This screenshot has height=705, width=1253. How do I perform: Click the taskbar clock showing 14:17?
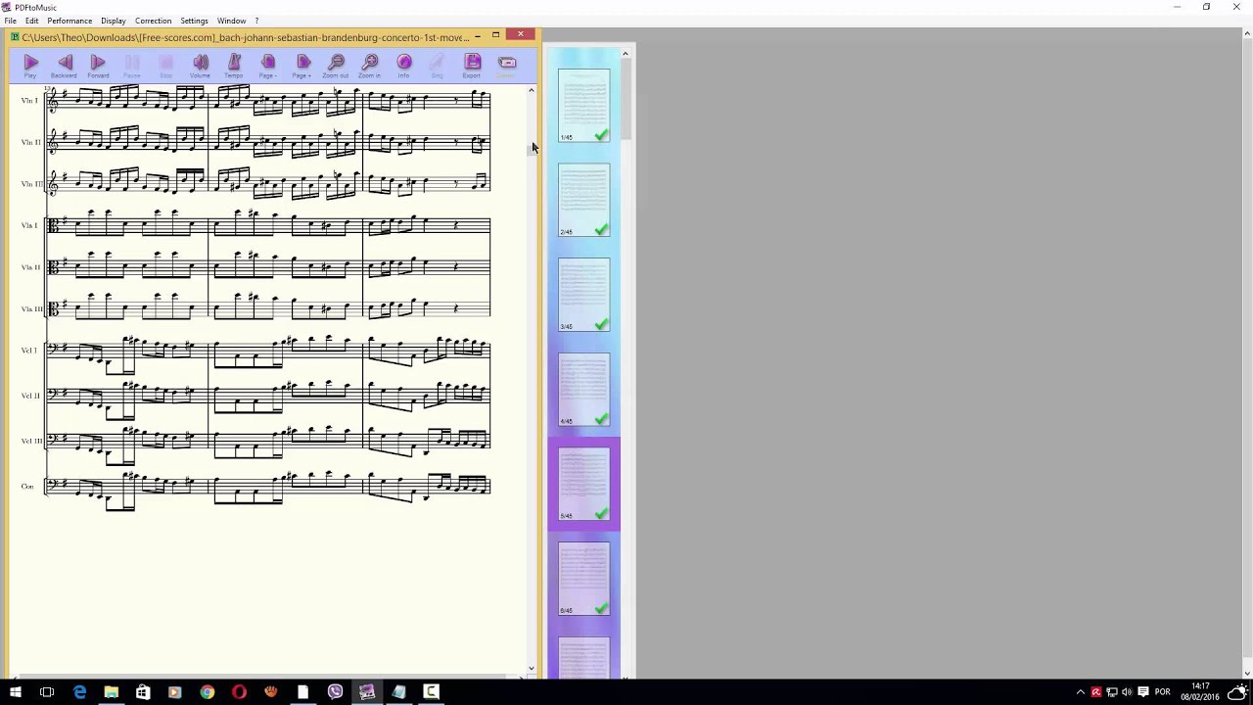click(x=1201, y=692)
